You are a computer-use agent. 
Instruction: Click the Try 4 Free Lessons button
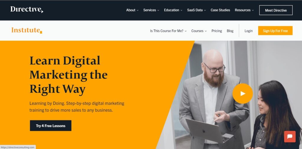point(51,126)
